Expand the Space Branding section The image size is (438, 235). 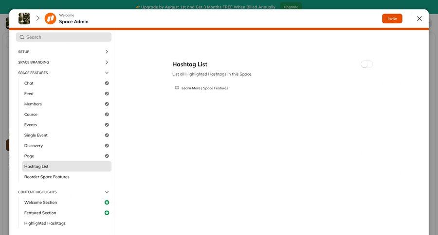pyautogui.click(x=107, y=62)
